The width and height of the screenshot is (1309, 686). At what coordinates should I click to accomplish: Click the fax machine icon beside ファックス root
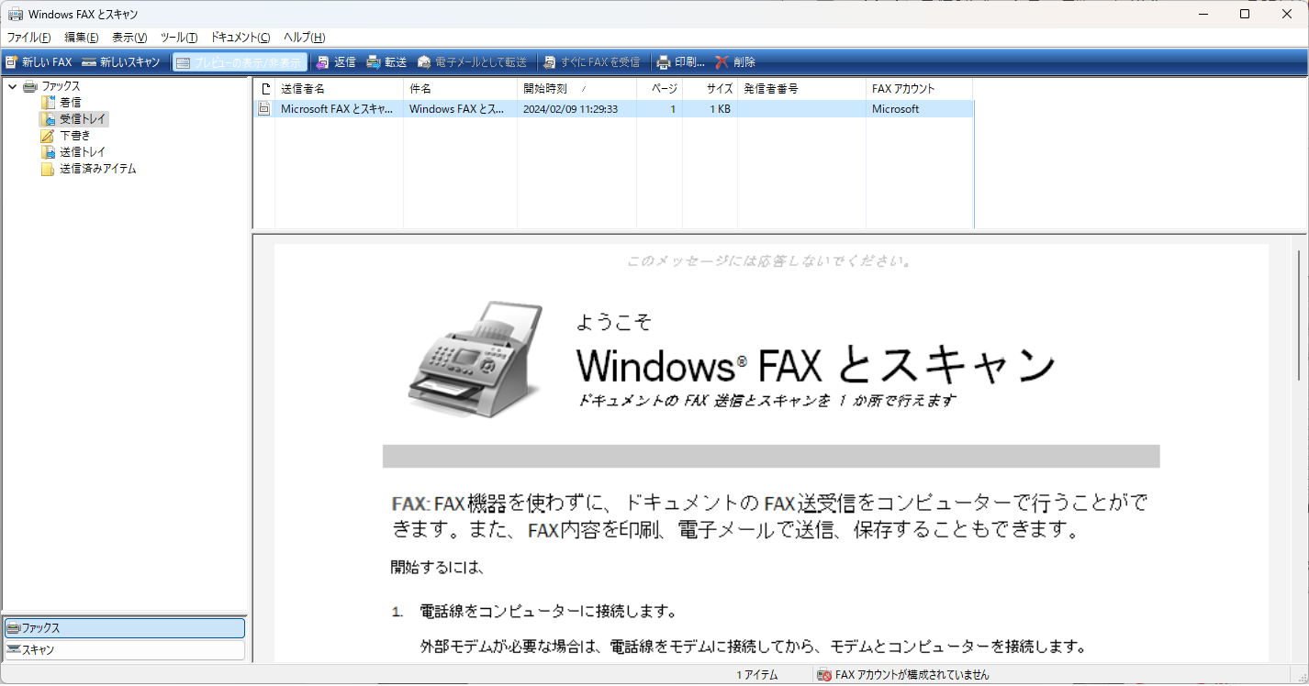pos(29,86)
